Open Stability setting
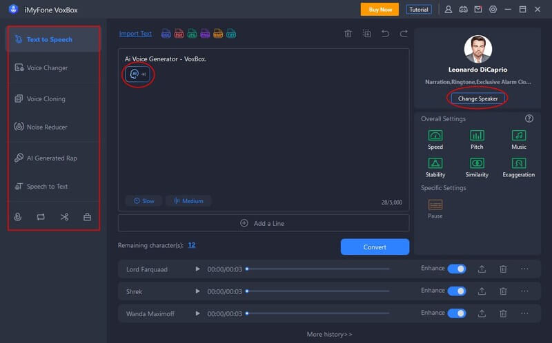 pos(435,167)
